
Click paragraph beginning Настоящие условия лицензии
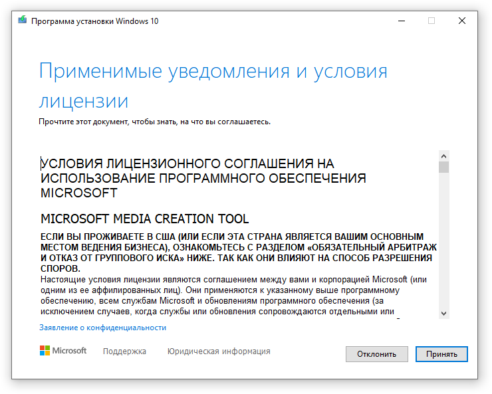point(234,295)
